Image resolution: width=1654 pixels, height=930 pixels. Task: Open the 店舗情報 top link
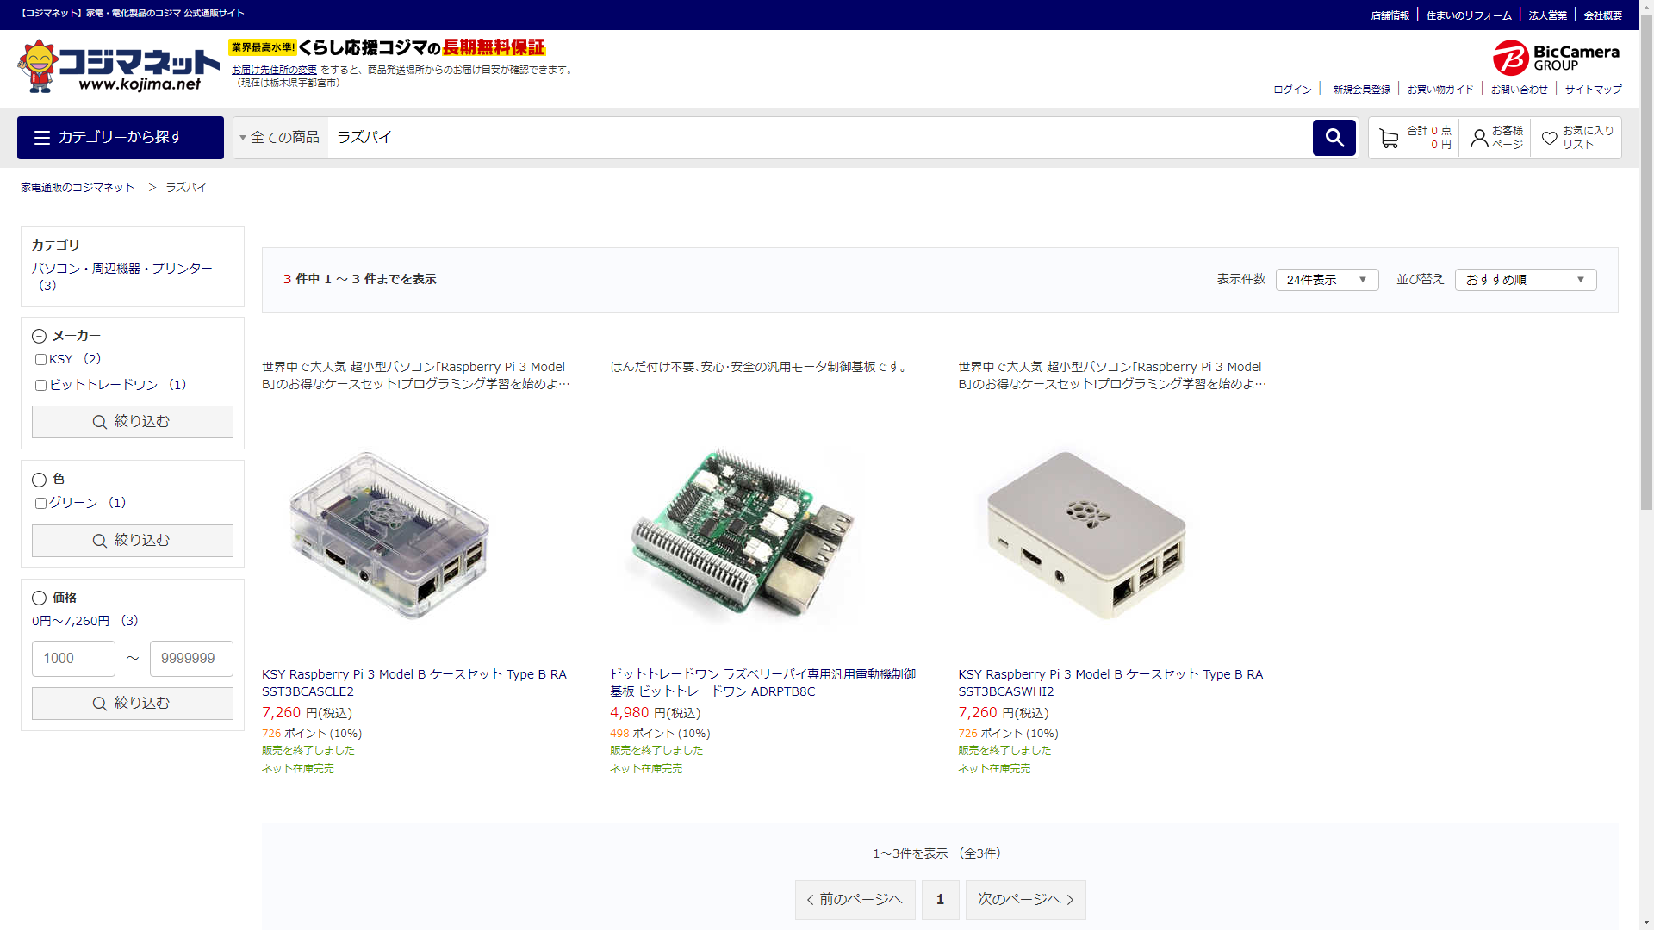[x=1390, y=15]
